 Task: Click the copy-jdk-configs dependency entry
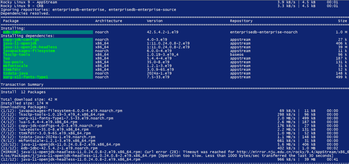click(x=21, y=40)
